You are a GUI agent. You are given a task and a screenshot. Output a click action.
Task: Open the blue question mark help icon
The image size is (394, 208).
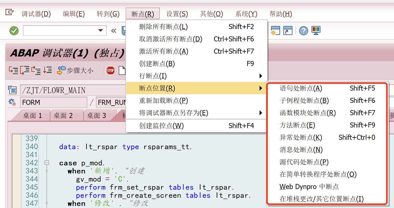click(x=303, y=30)
